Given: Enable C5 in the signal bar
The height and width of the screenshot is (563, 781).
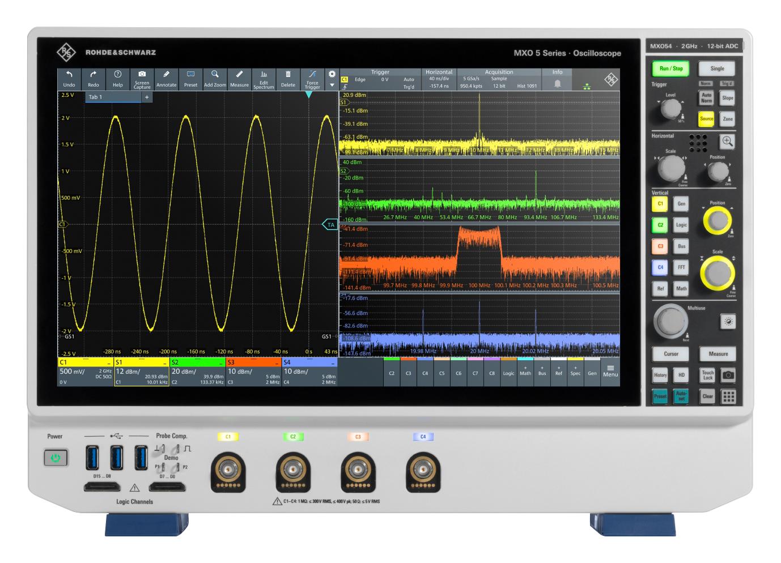Looking at the screenshot, I should (x=442, y=371).
